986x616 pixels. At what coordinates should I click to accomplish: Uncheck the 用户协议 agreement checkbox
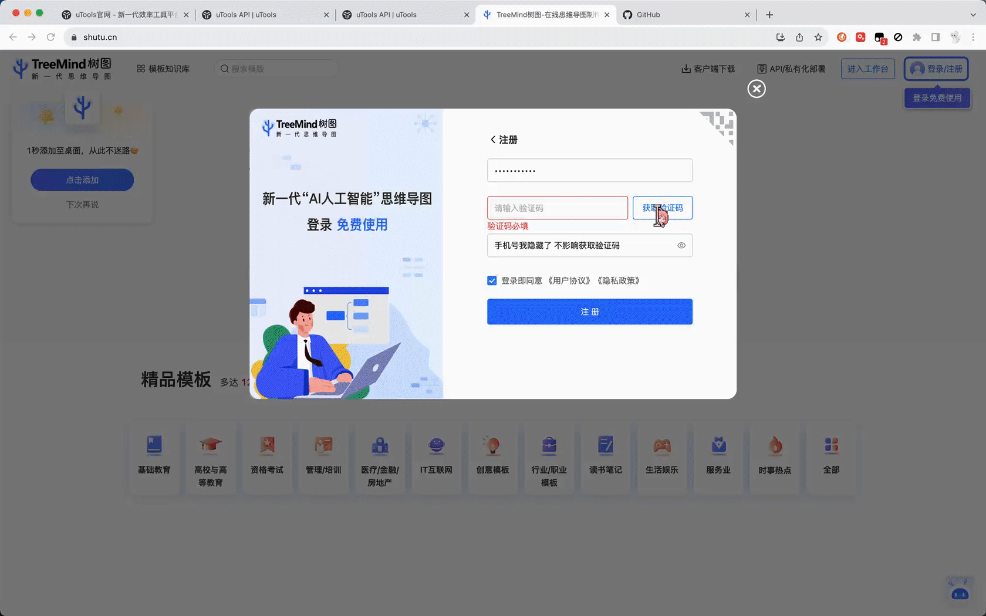(x=492, y=280)
